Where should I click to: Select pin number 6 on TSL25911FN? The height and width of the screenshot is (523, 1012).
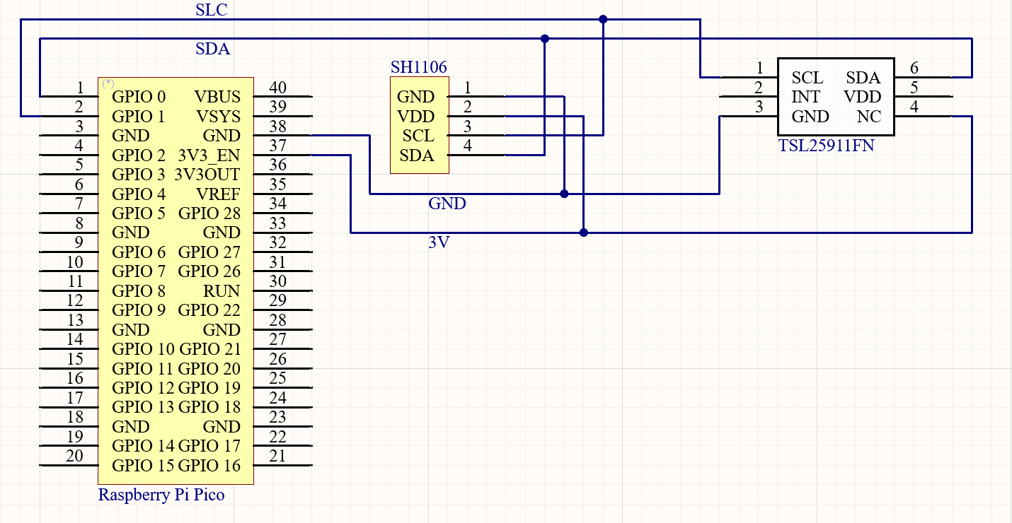914,68
